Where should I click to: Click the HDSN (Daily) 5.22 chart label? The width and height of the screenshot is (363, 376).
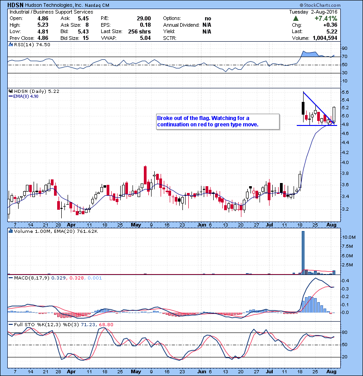(x=36, y=92)
